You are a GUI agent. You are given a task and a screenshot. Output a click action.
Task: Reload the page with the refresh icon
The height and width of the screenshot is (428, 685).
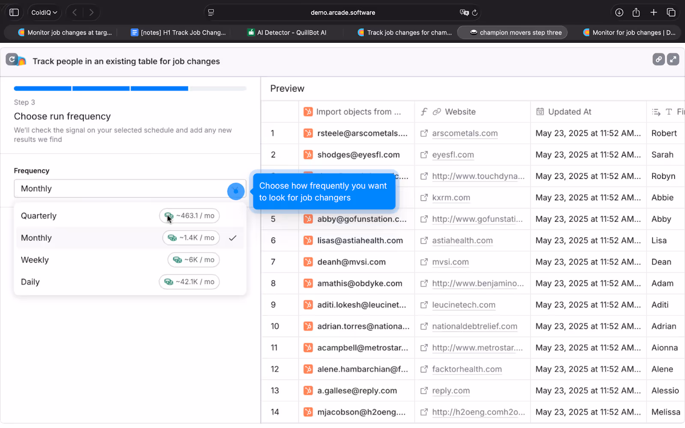point(475,12)
